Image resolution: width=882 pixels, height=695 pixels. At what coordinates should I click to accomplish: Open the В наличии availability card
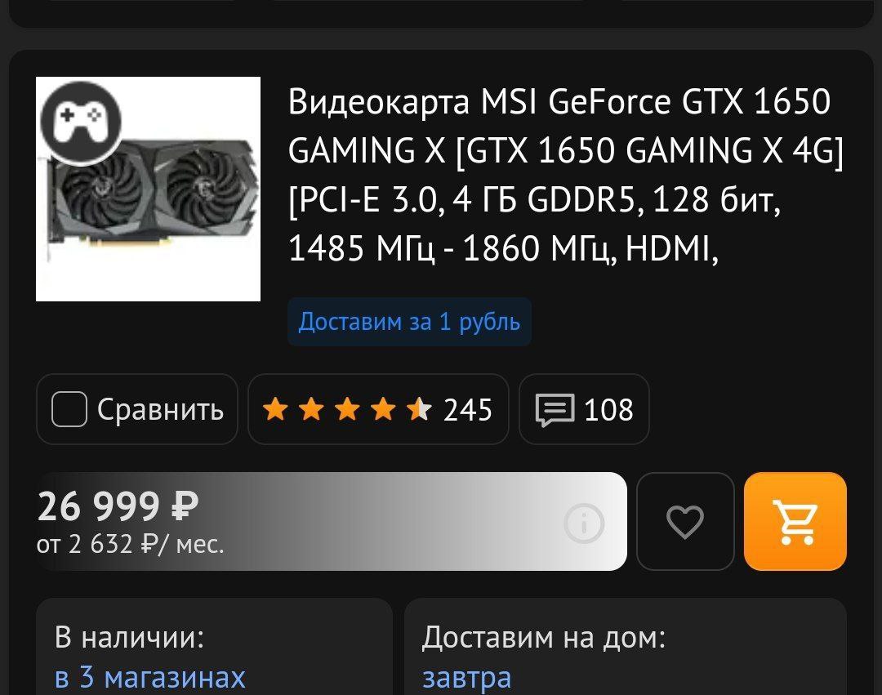click(214, 647)
